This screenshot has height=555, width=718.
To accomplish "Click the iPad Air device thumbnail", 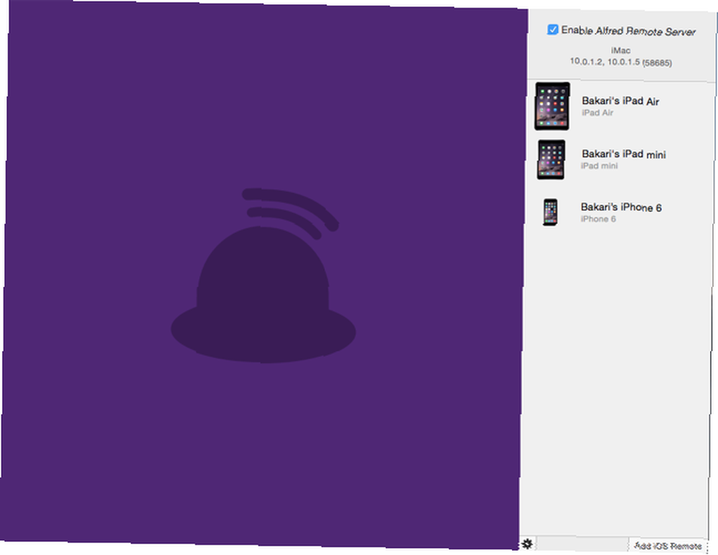I will 553,106.
